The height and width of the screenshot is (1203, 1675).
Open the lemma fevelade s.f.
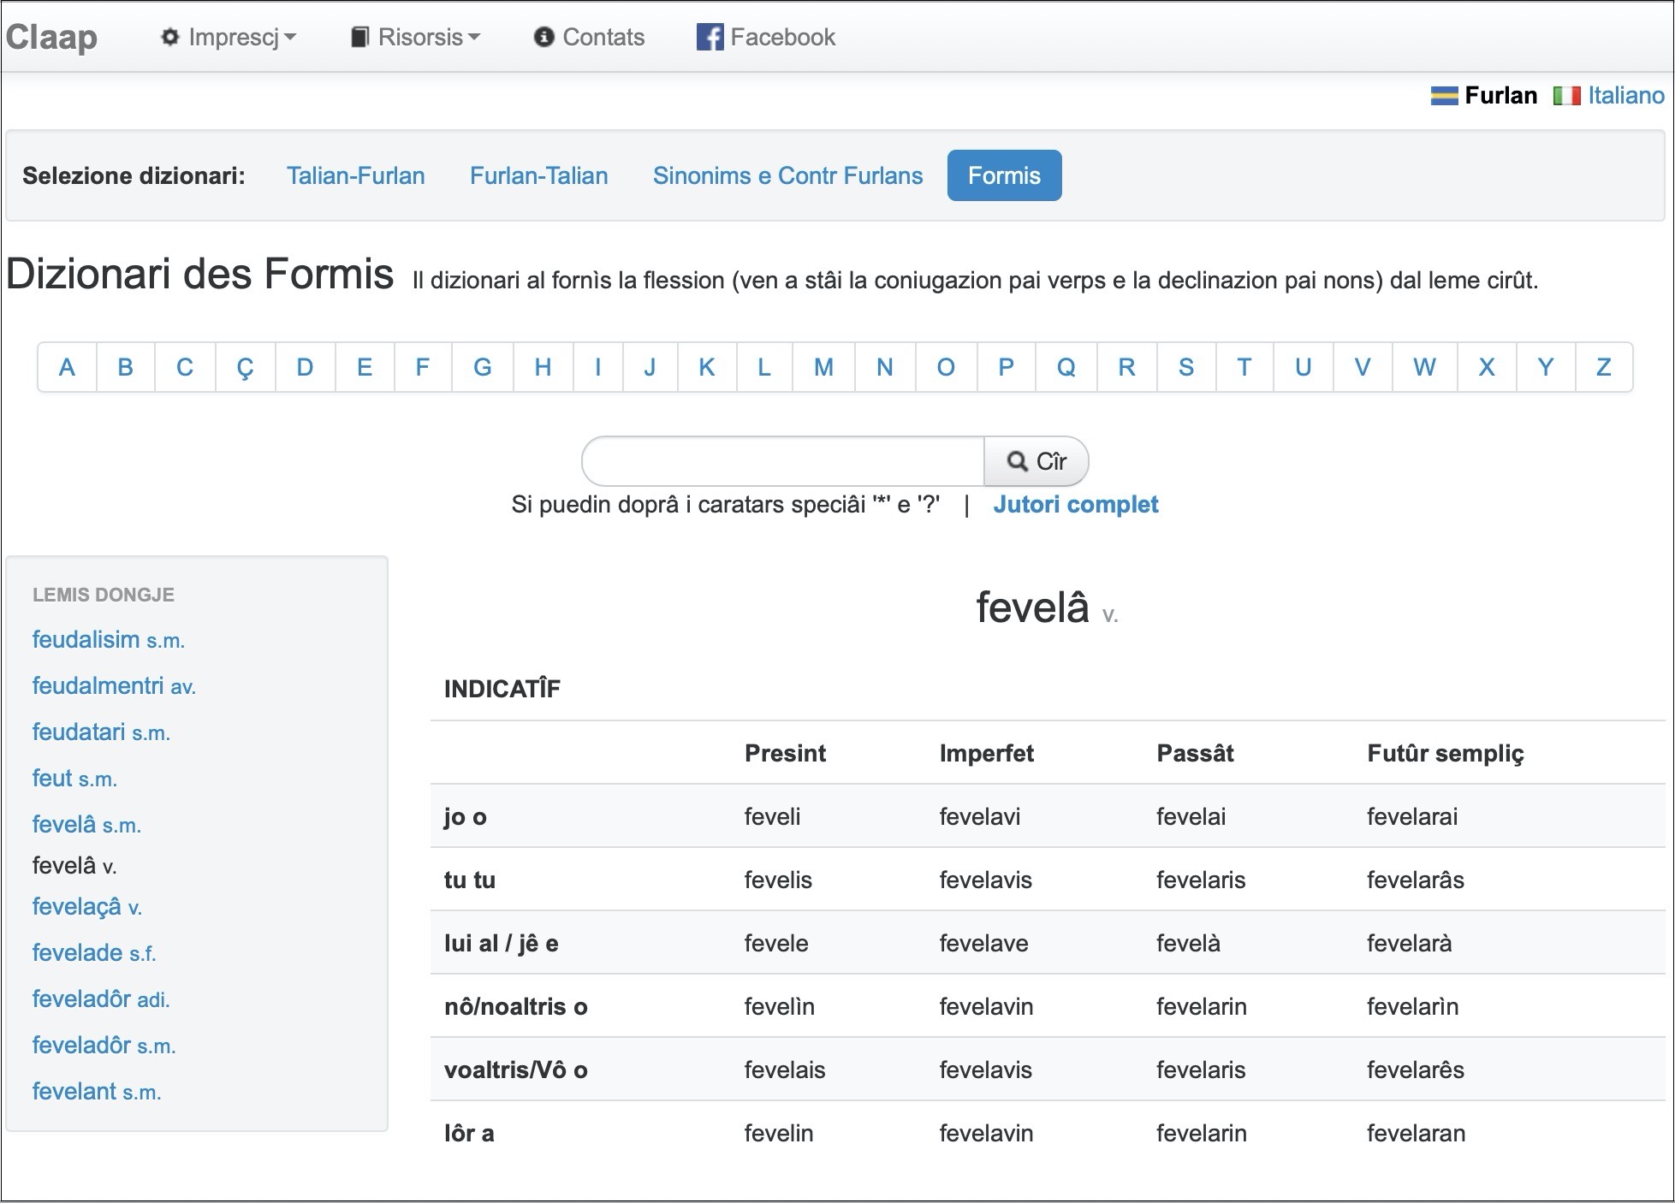point(94,952)
